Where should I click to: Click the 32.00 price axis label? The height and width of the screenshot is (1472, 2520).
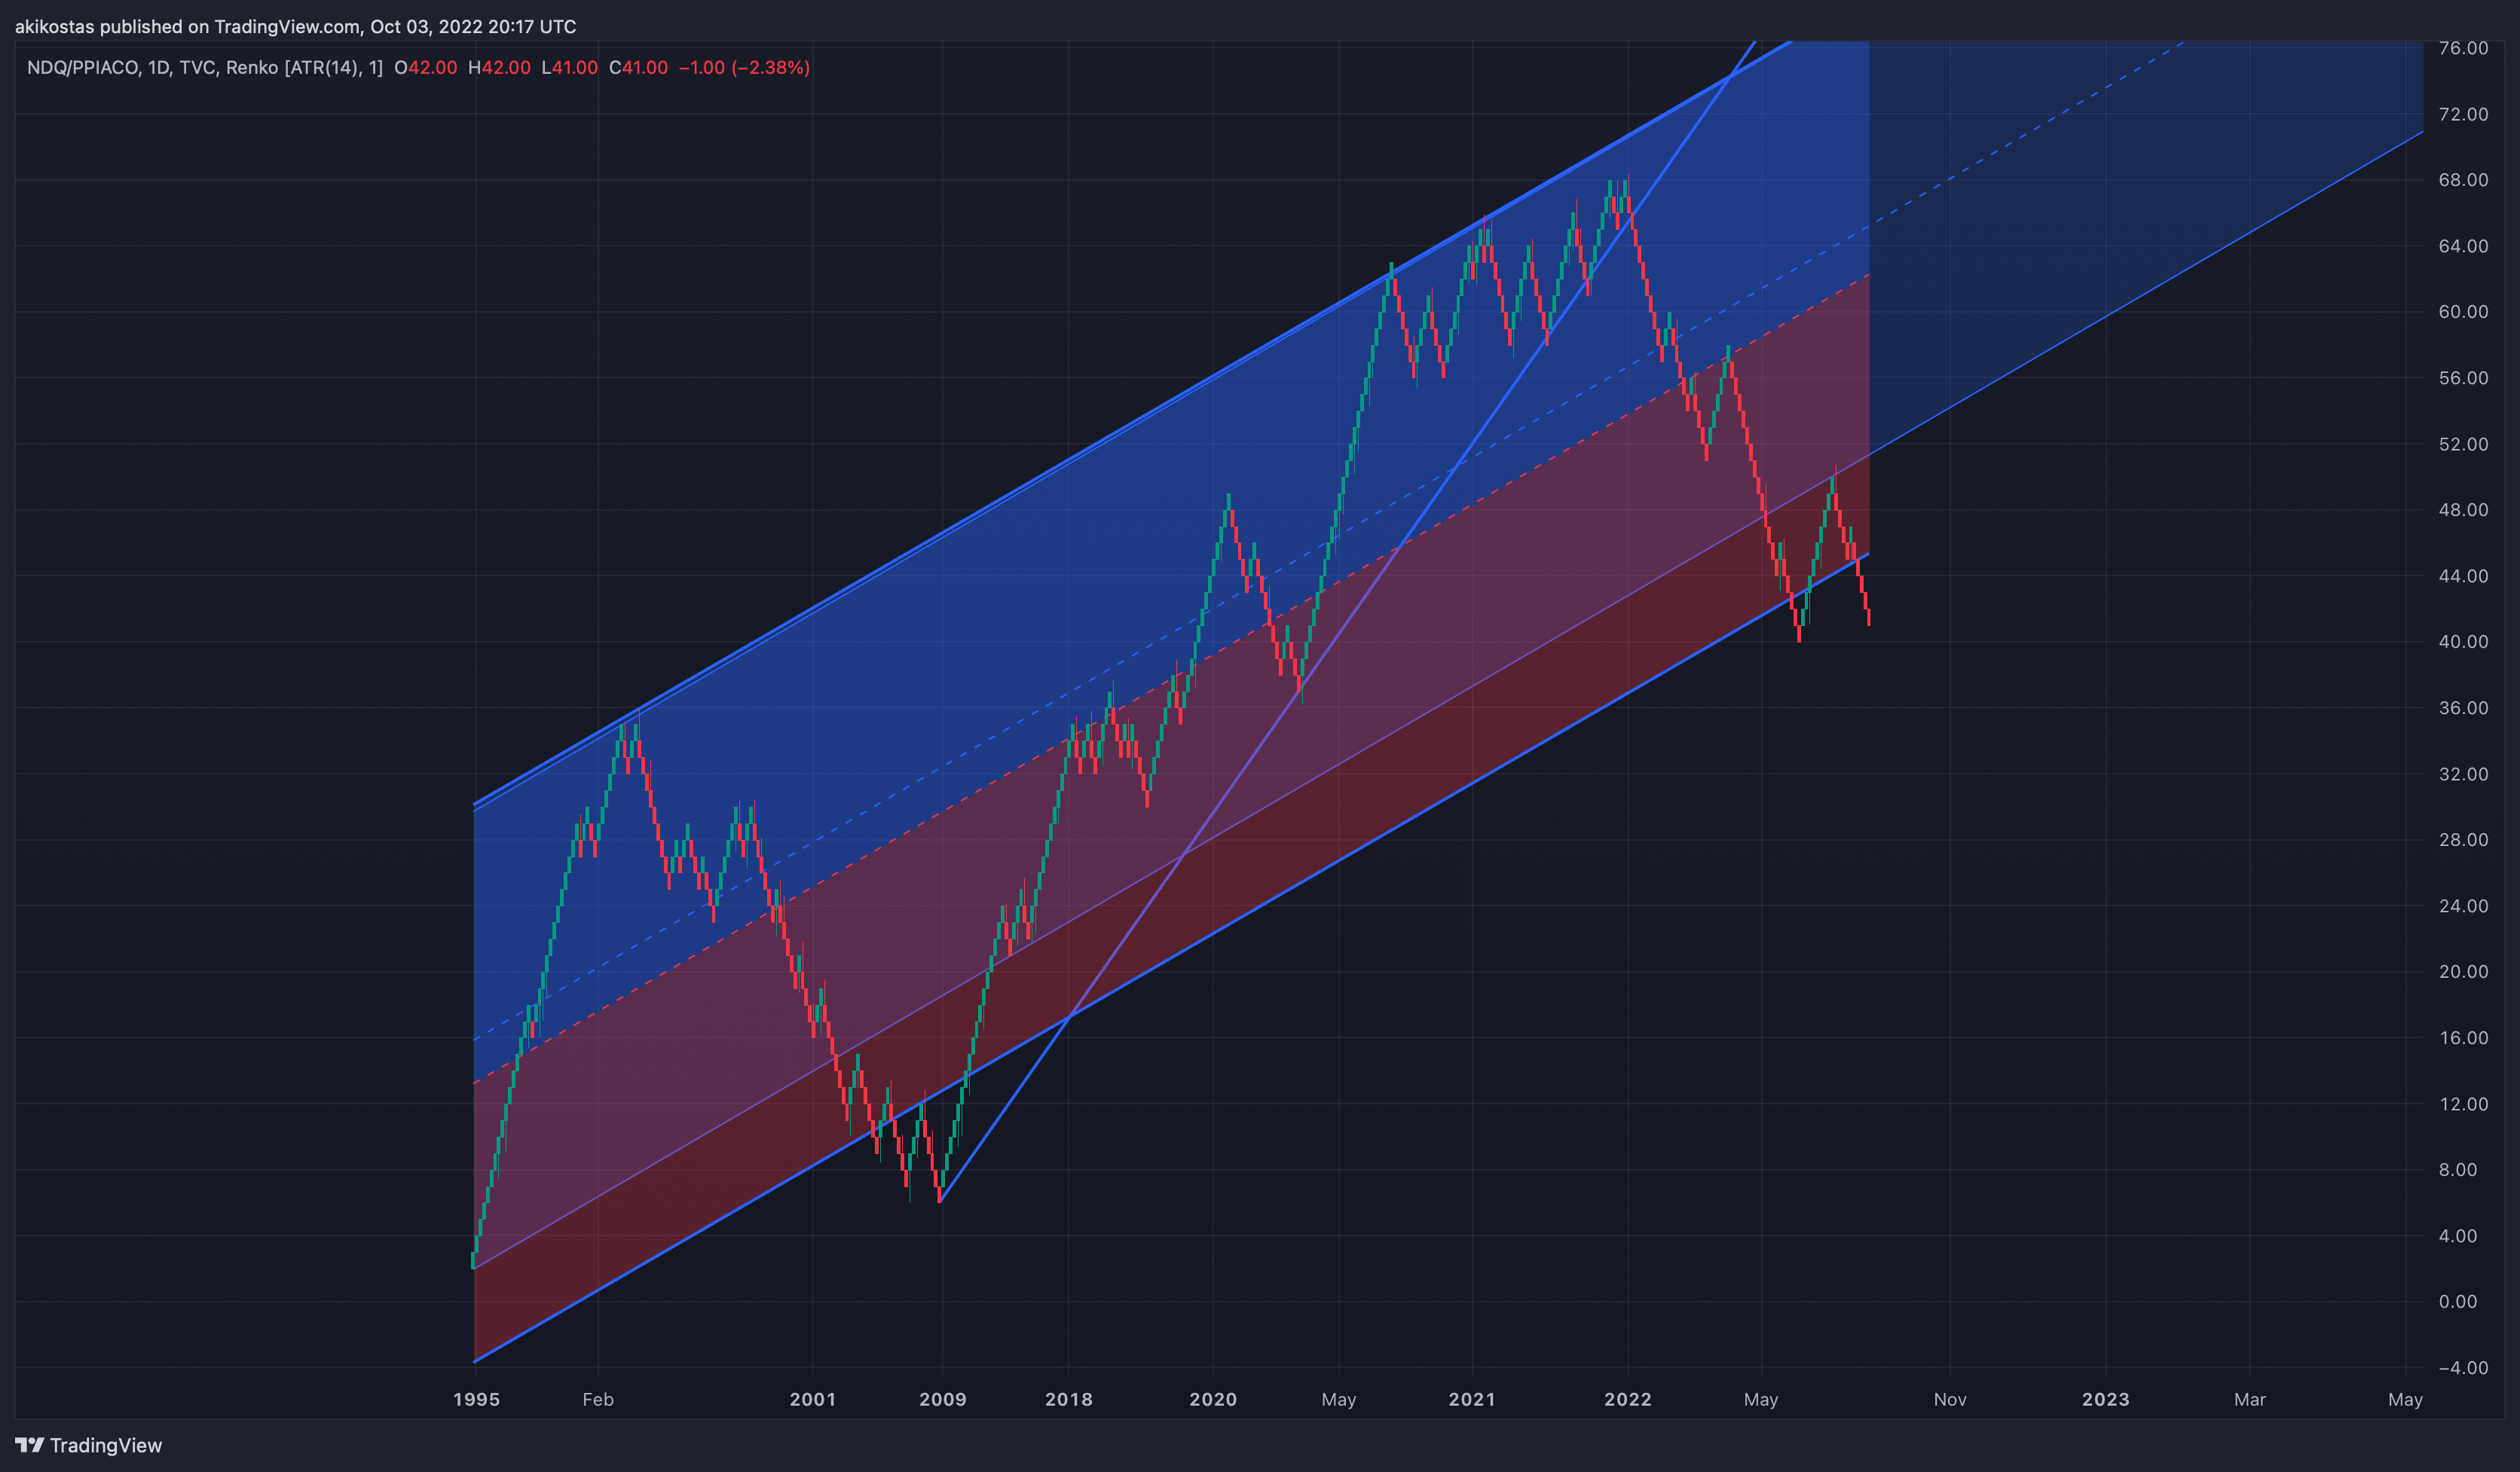(x=2463, y=774)
